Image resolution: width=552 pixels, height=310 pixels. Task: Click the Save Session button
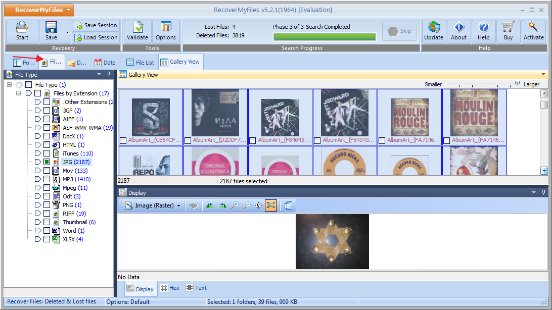pos(96,25)
